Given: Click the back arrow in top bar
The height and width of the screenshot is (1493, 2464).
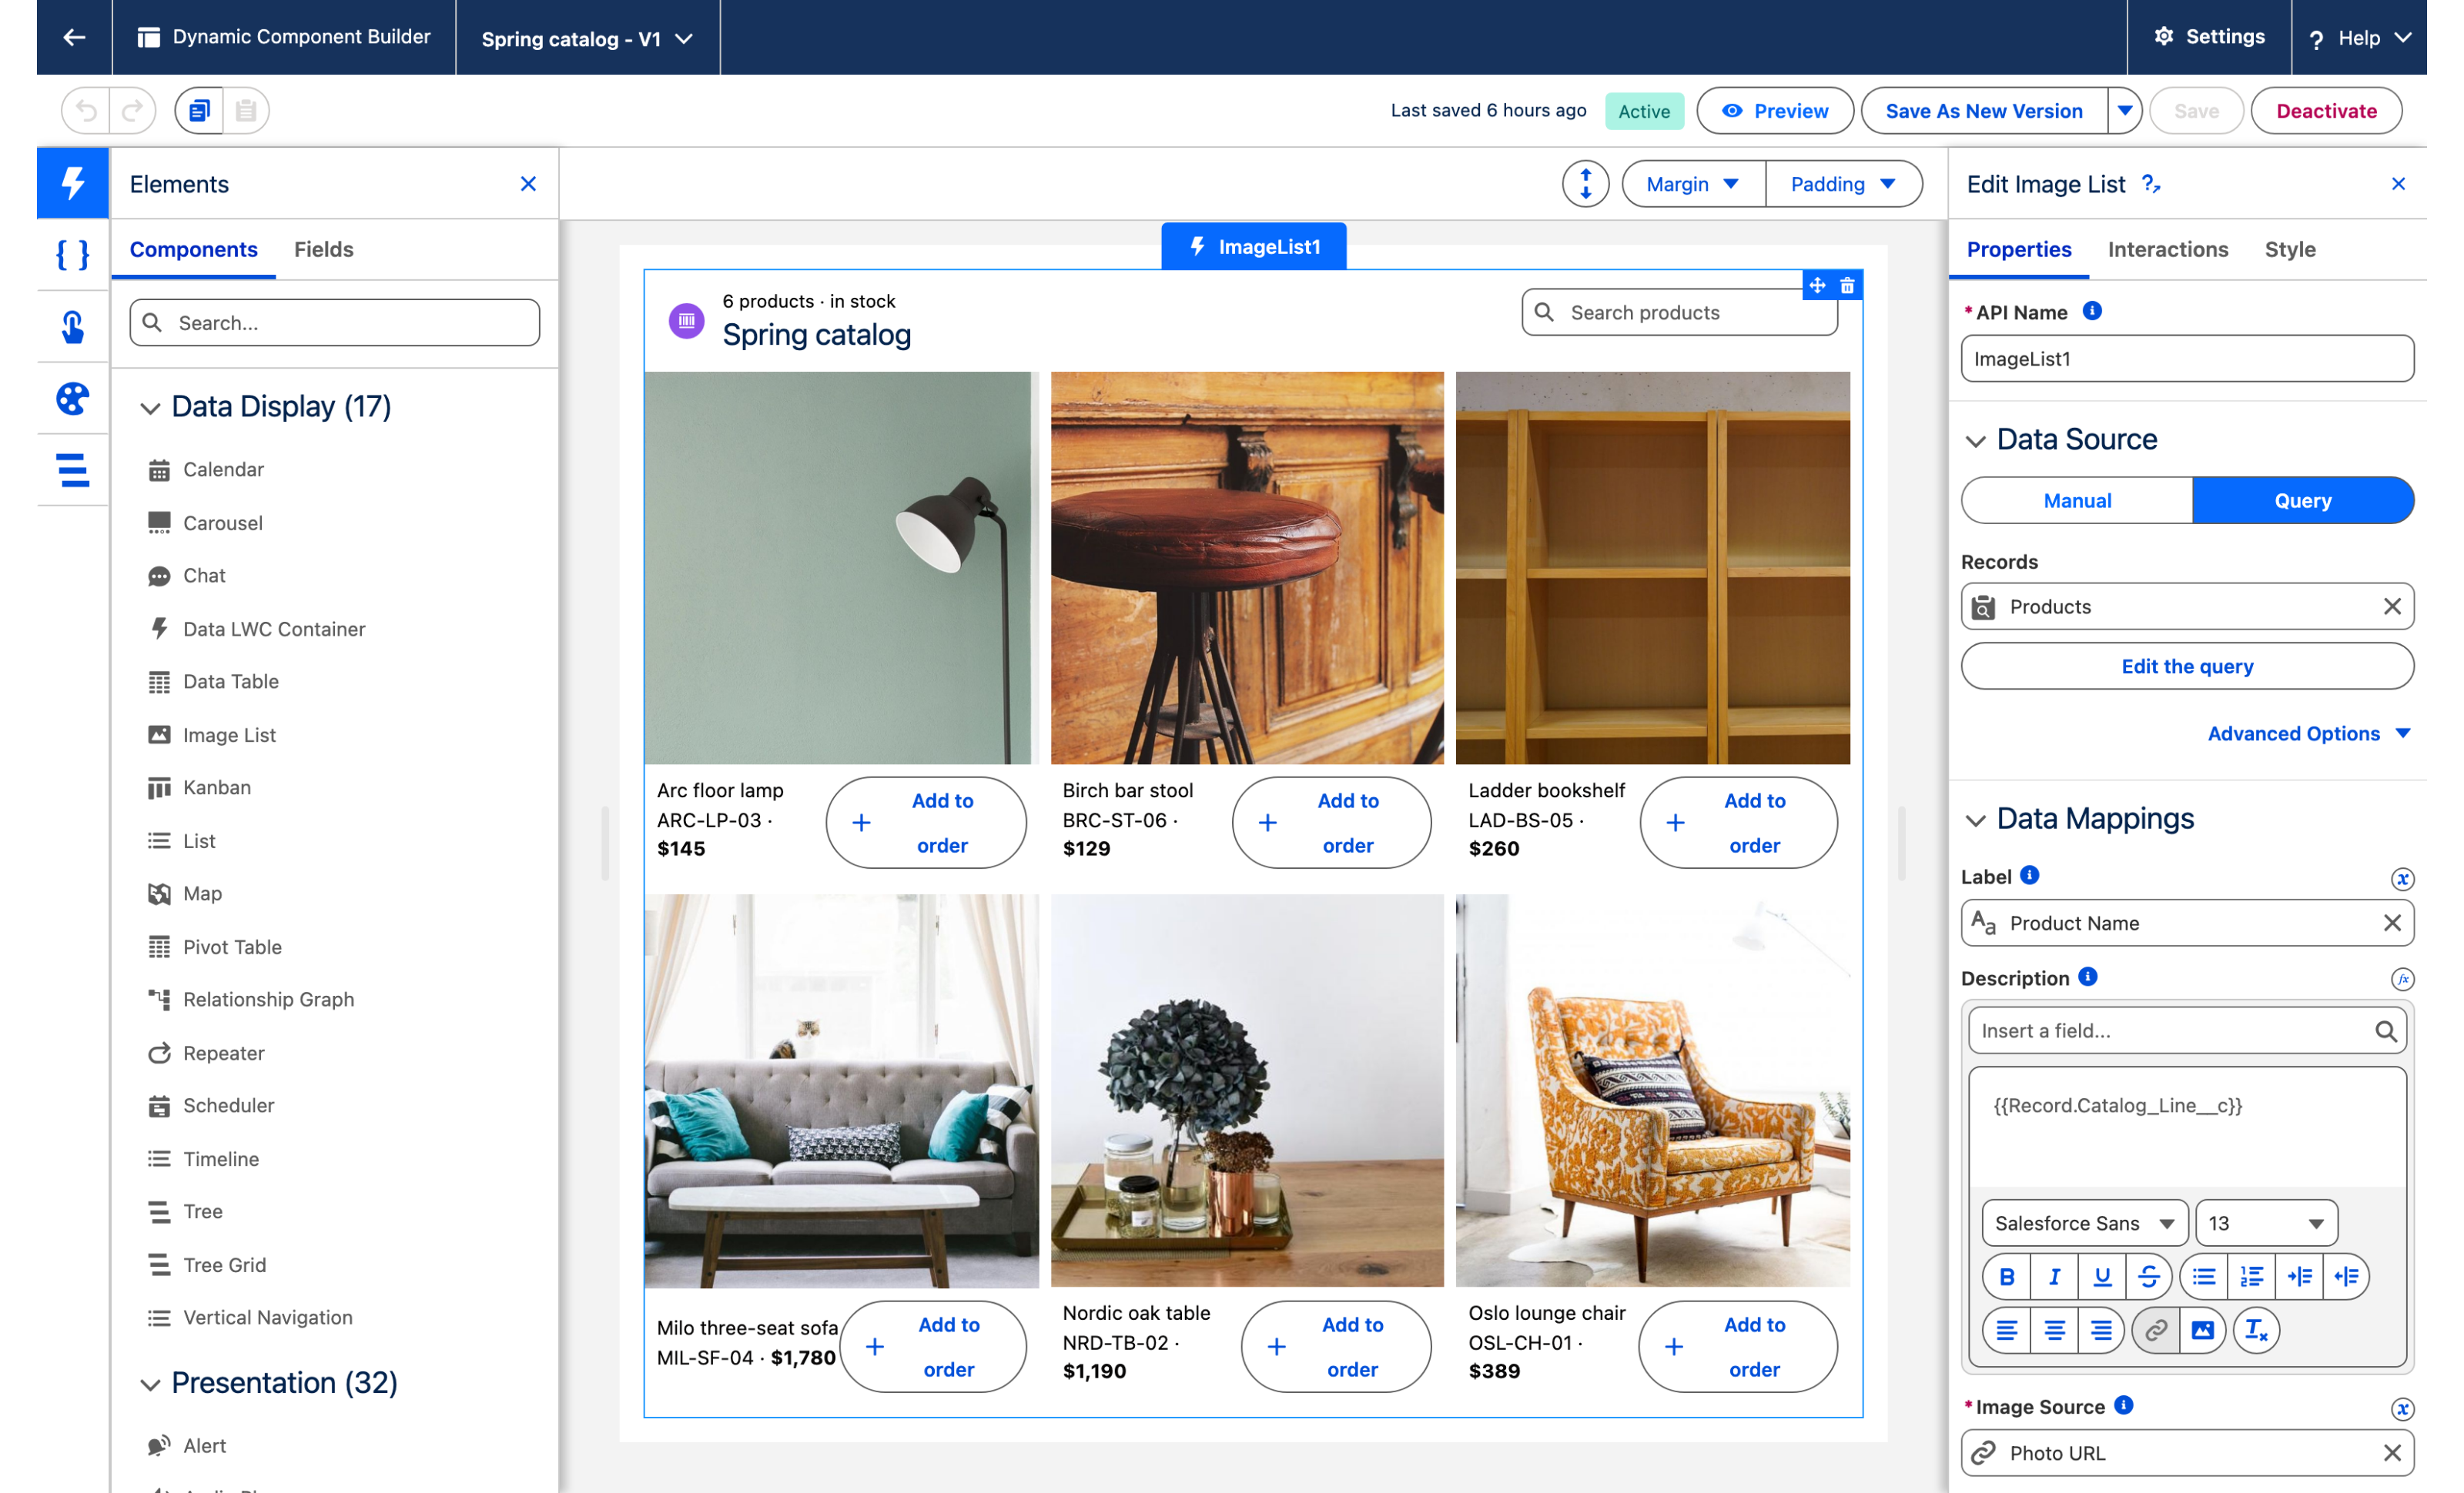Looking at the screenshot, I should coord(74,37).
